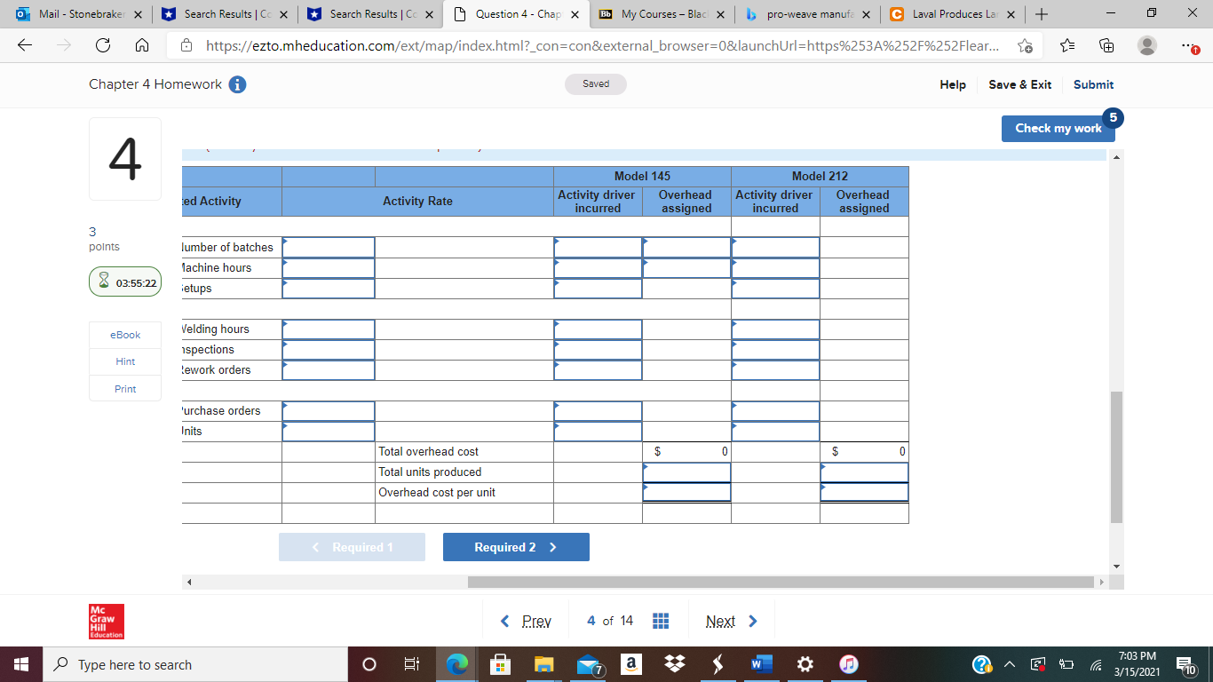Open Mail app on taskbar
The height and width of the screenshot is (682, 1213).
tap(588, 664)
